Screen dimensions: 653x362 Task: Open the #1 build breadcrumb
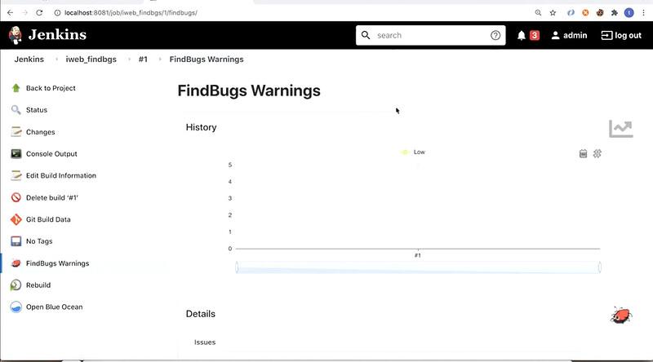pyautogui.click(x=143, y=59)
